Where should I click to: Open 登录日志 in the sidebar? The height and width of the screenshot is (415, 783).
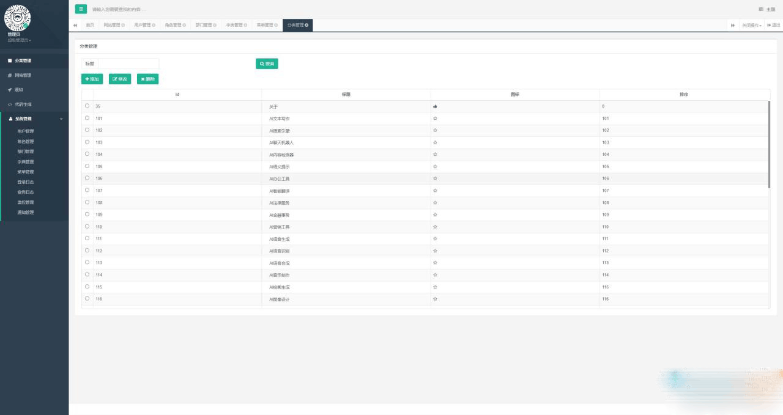26,182
